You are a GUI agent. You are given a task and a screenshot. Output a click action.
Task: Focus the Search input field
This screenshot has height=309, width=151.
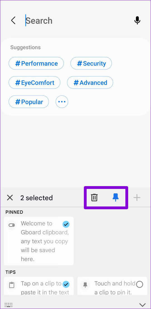coord(77,21)
